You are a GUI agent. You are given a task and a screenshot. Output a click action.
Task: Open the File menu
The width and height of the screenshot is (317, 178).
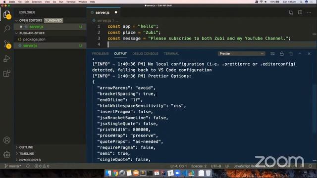(x=20, y=1)
